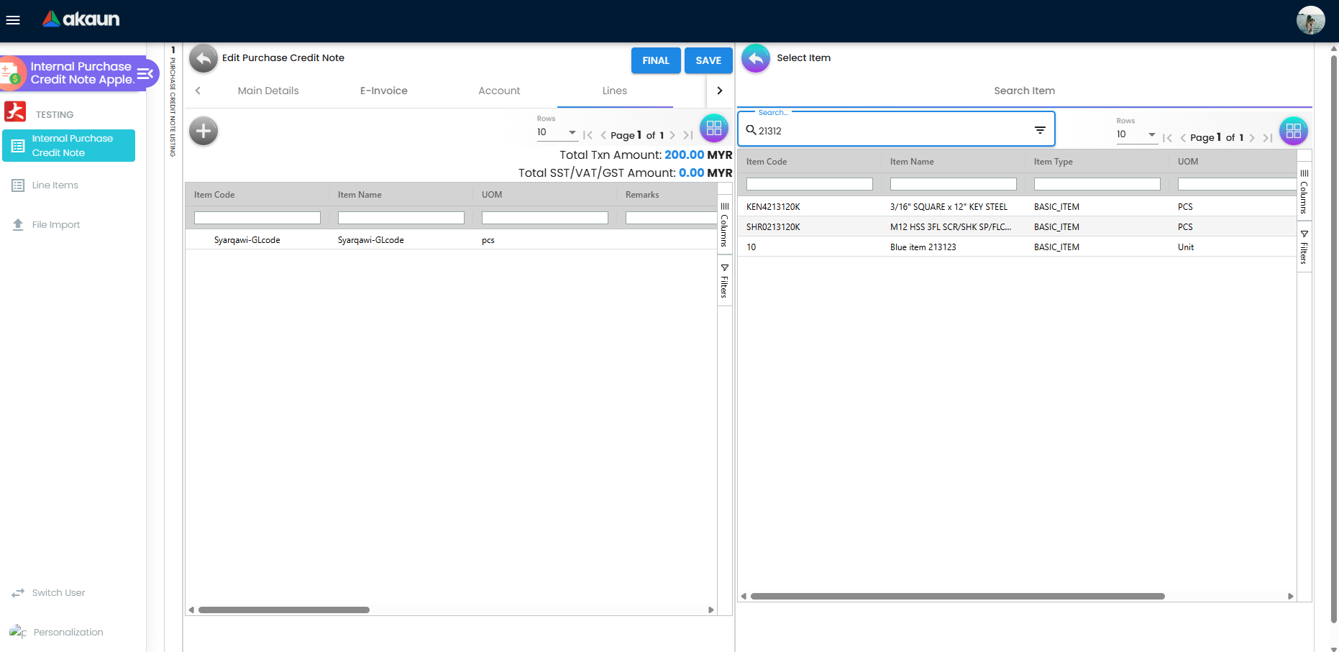Switch to Lines tab
Image resolution: width=1339 pixels, height=652 pixels.
point(615,91)
